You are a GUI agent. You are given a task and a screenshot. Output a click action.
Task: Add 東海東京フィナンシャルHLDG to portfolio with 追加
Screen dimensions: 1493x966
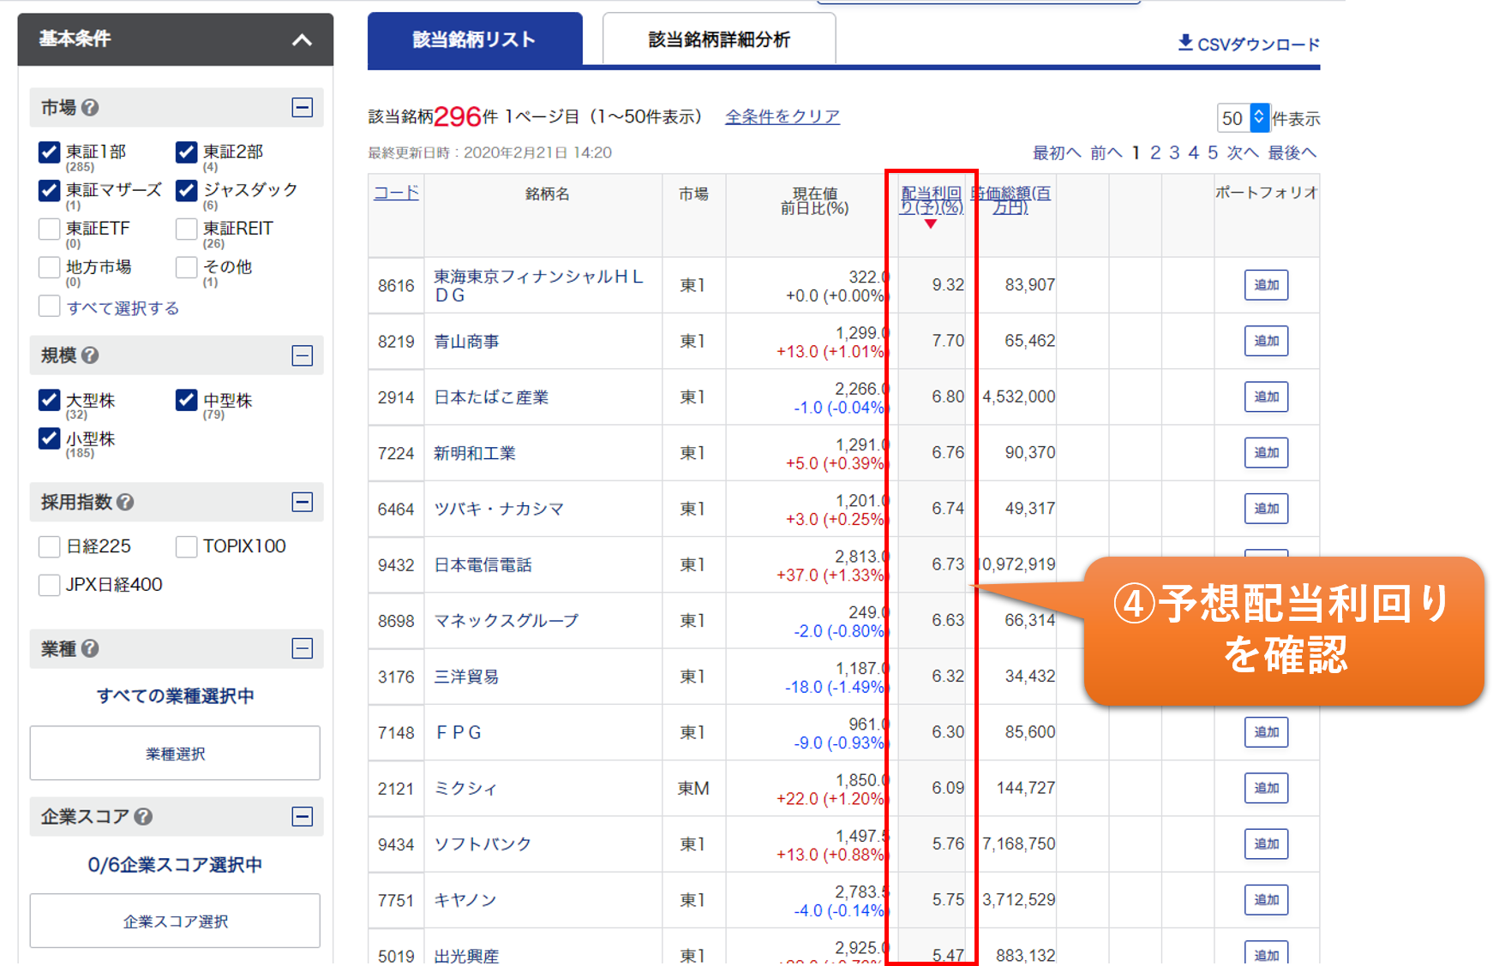point(1266,285)
